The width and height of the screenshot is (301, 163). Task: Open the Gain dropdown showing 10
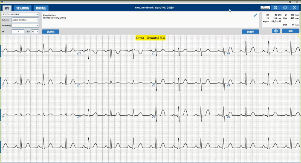point(35,31)
